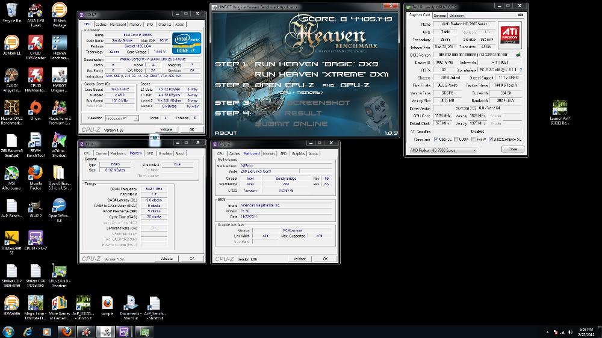The width and height of the screenshot is (602, 338).
Task: Open Call of Pripyat desktop shortcut
Action: (x=11, y=80)
